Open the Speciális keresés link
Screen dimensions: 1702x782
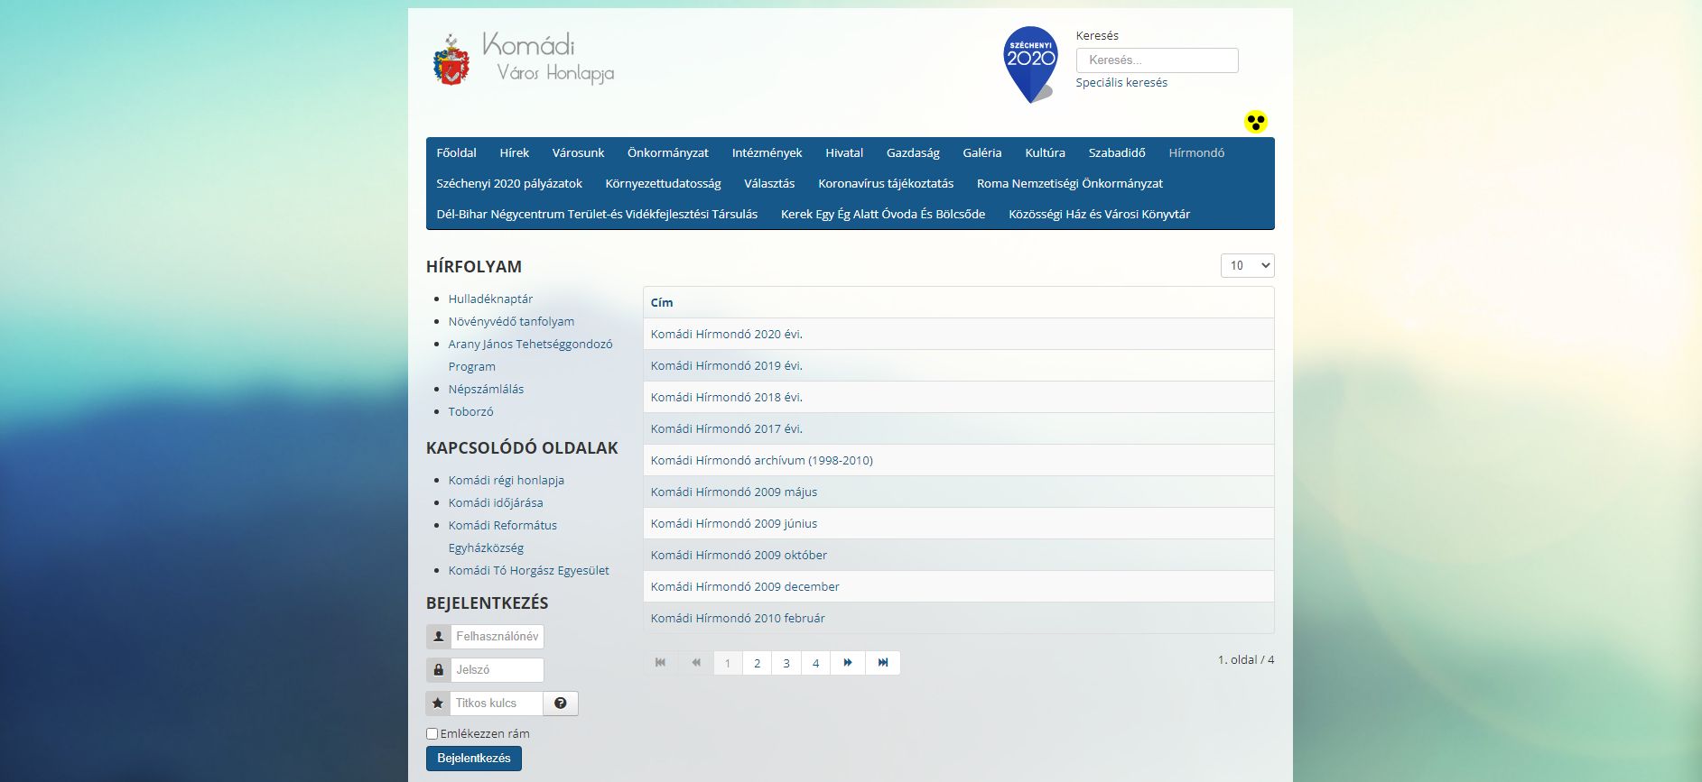point(1121,82)
